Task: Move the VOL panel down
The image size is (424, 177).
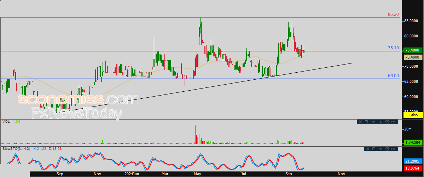Action: [x=381, y=122]
